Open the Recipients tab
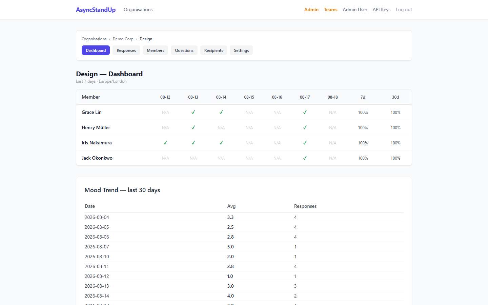Screen dimensions: 488x305 (x=213, y=50)
